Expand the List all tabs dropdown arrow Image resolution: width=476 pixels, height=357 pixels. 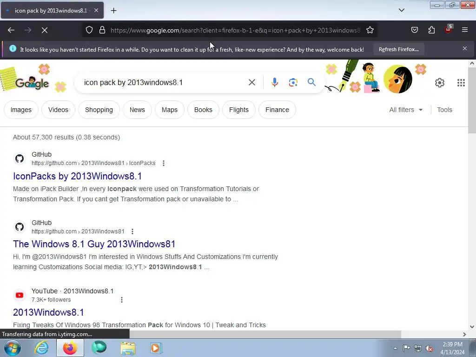401,10
